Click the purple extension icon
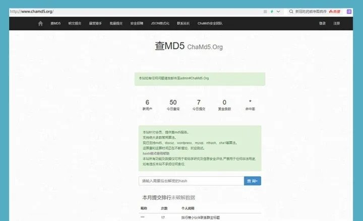The width and height of the screenshot is (363, 221). pos(349,12)
